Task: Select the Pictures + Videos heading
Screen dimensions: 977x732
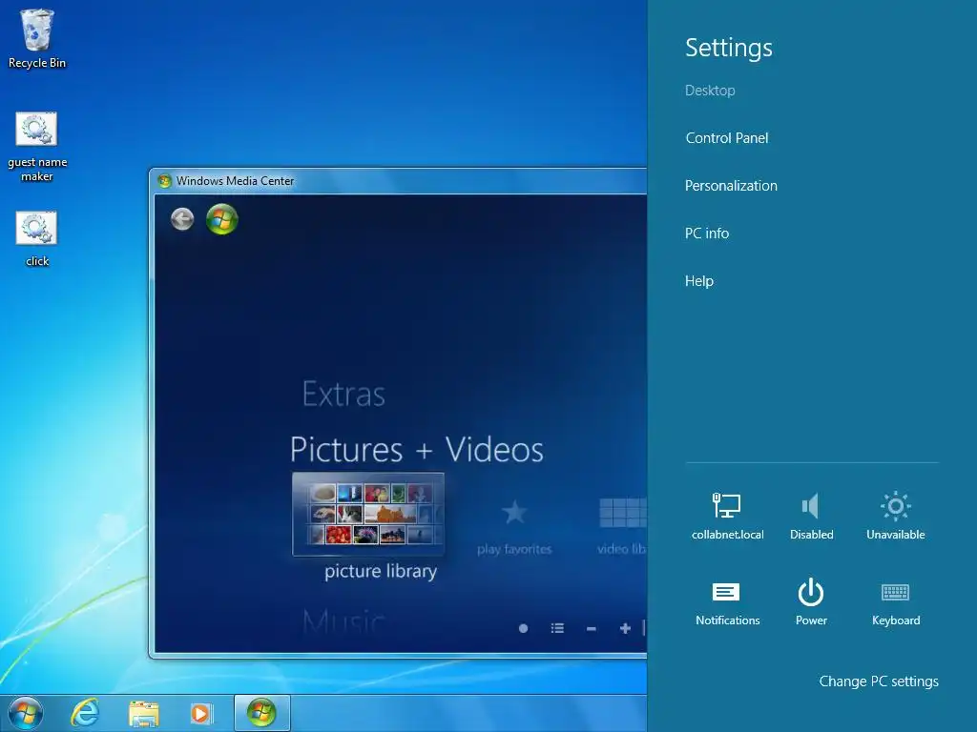Action: click(x=417, y=450)
